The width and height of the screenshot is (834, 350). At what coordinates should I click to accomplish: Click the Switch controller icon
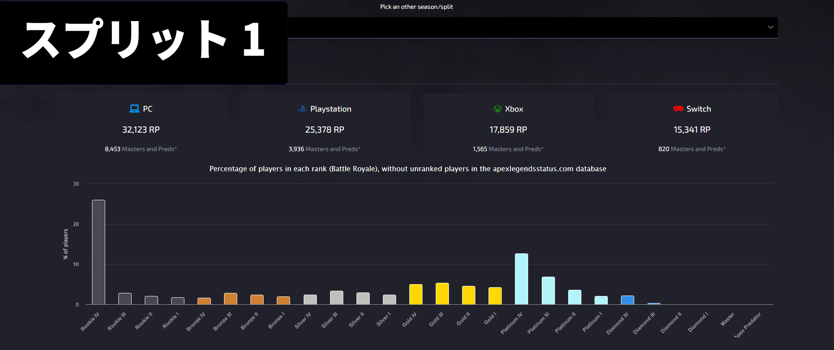(x=678, y=108)
